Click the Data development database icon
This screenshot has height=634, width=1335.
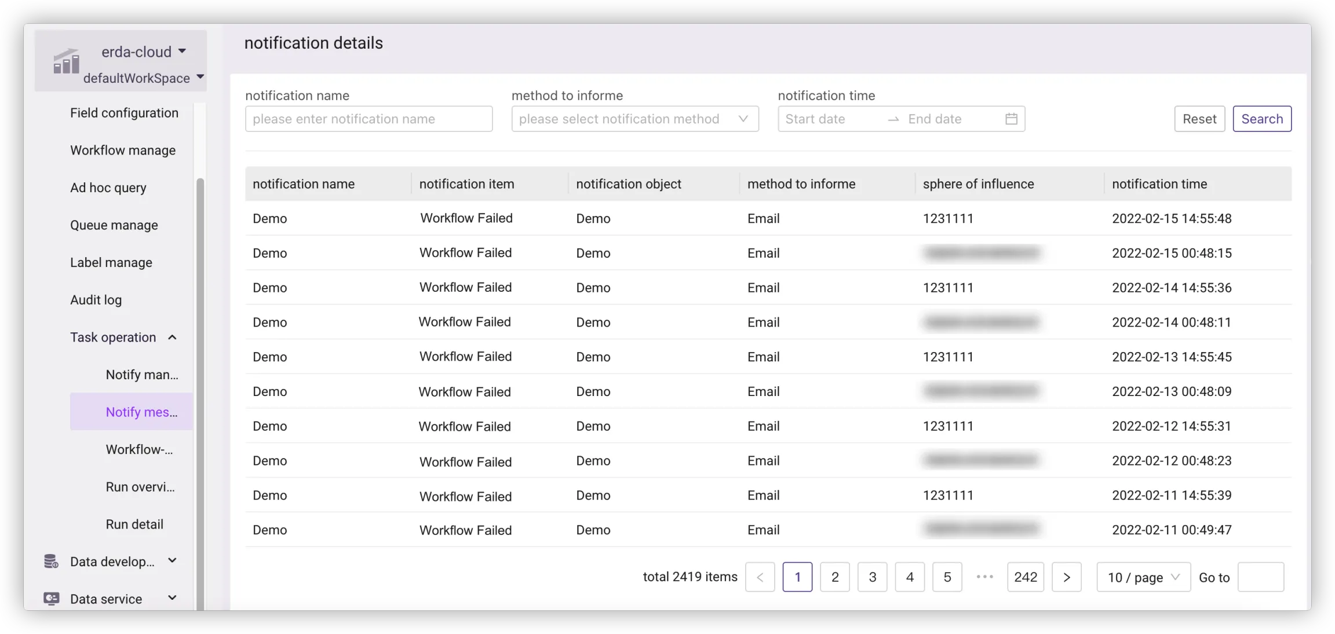click(51, 561)
